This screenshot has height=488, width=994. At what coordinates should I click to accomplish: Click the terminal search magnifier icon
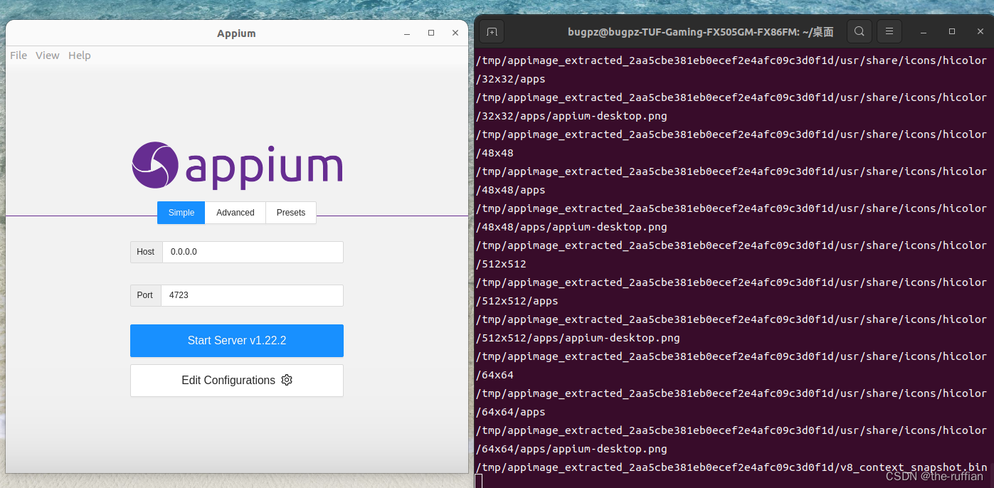(860, 31)
